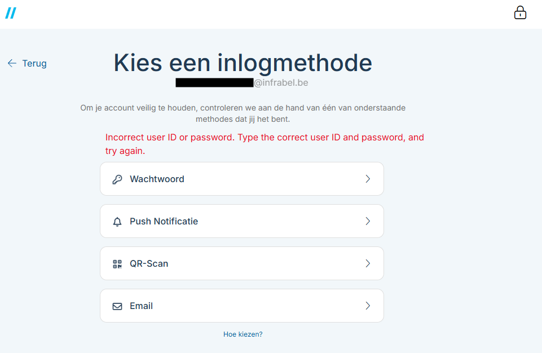Click the @infrabel.be account address
This screenshot has height=353, width=542.
point(241,83)
